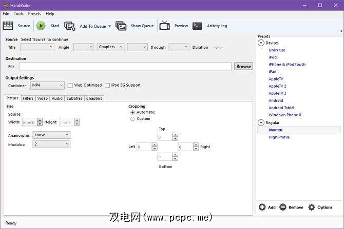
Task: Select the High Profile preset
Action: tap(279, 137)
